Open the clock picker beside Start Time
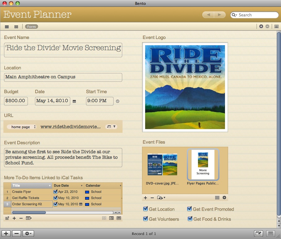The height and width of the screenshot is (239, 281). pos(117,101)
